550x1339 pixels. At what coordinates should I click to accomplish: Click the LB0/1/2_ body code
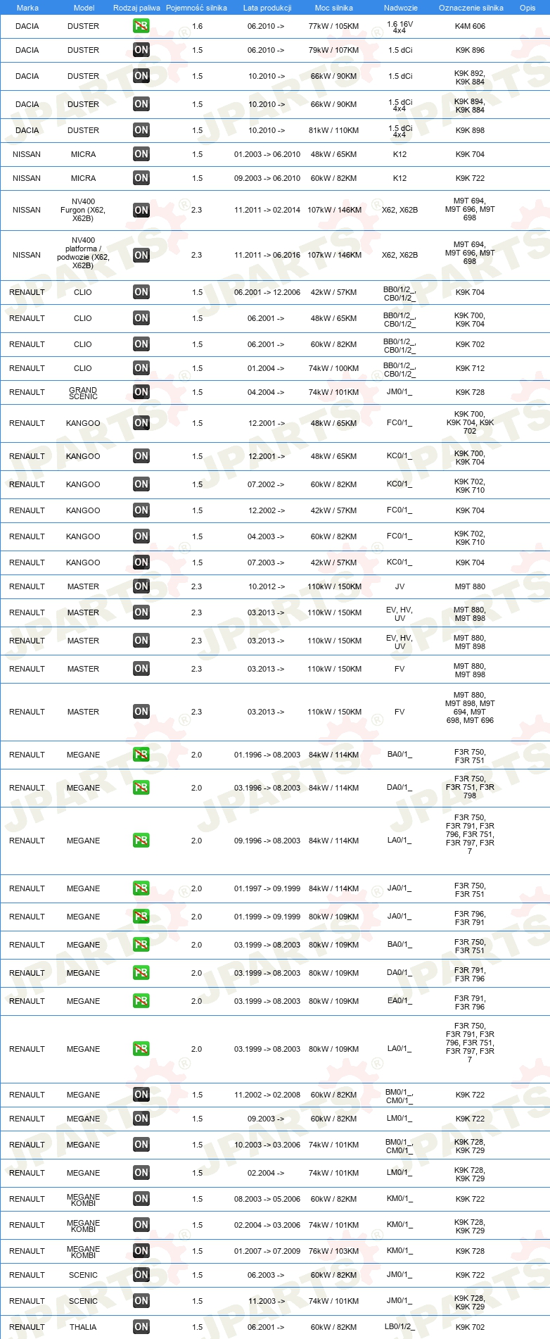click(399, 1327)
